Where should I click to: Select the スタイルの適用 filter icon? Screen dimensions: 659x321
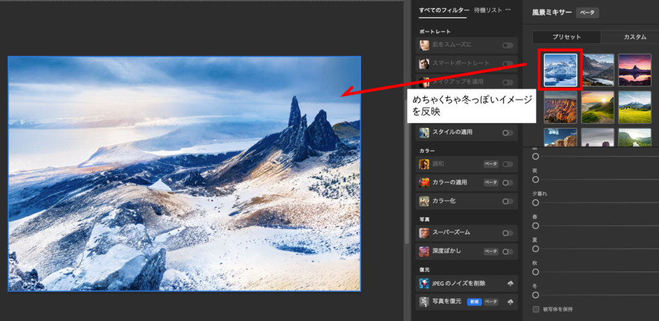pyautogui.click(x=424, y=133)
